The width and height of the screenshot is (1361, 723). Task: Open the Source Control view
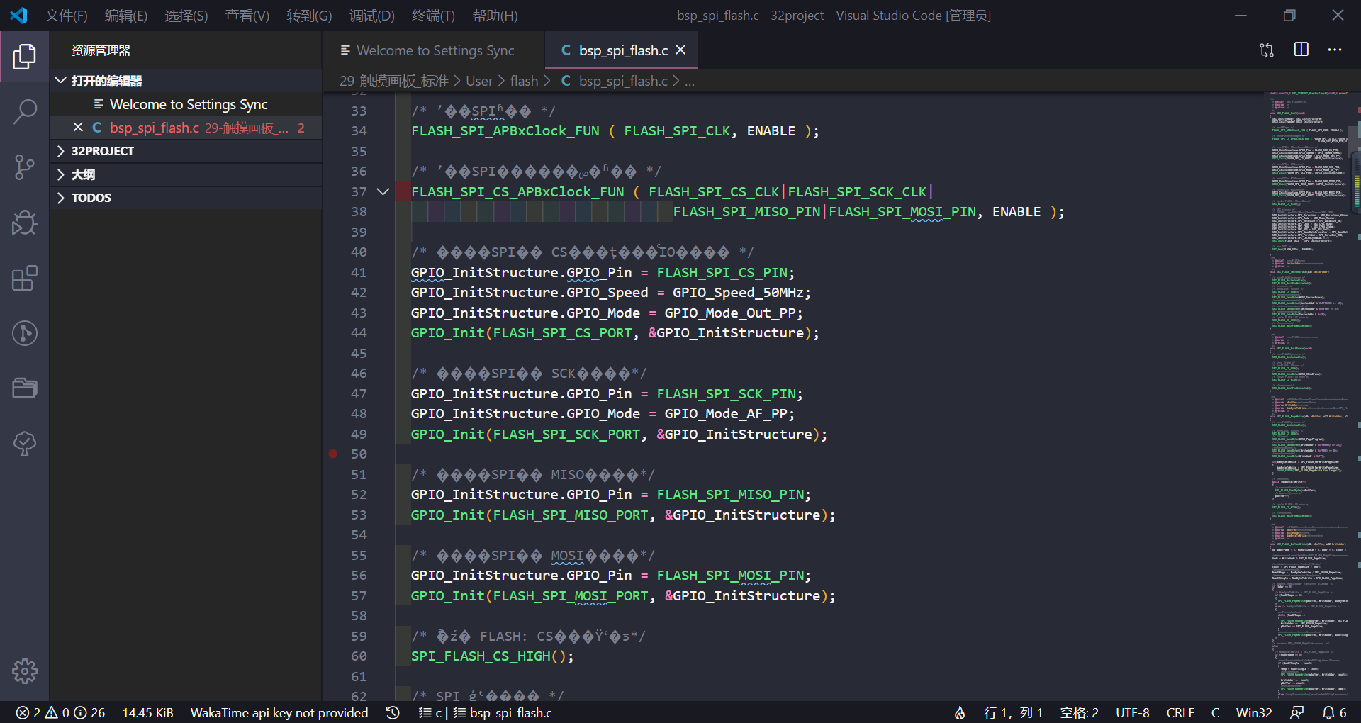[25, 167]
